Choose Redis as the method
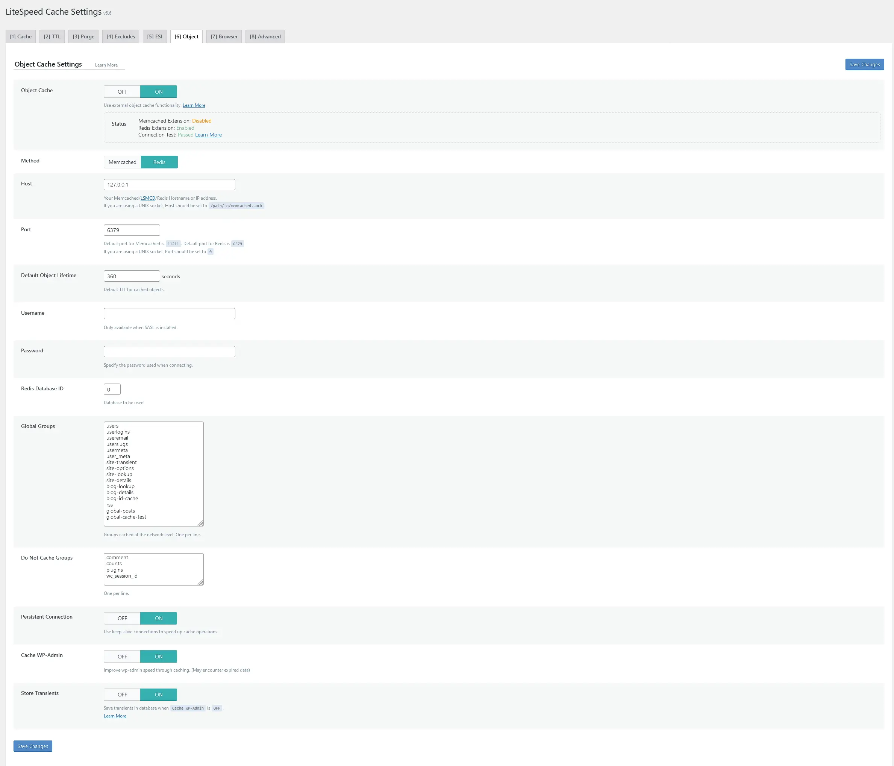This screenshot has width=894, height=766. tap(159, 162)
